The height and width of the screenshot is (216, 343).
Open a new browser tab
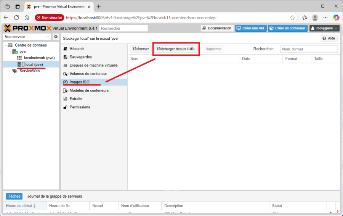(x=99, y=6)
